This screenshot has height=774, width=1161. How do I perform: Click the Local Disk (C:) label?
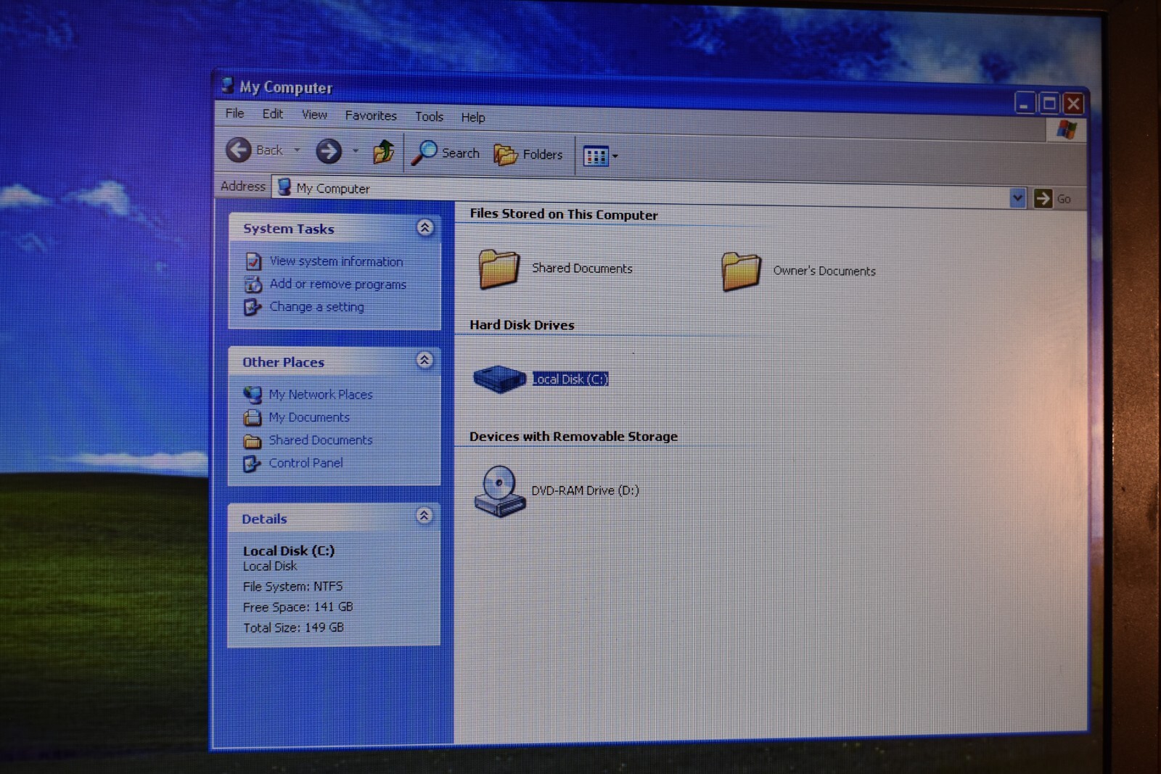(x=570, y=379)
